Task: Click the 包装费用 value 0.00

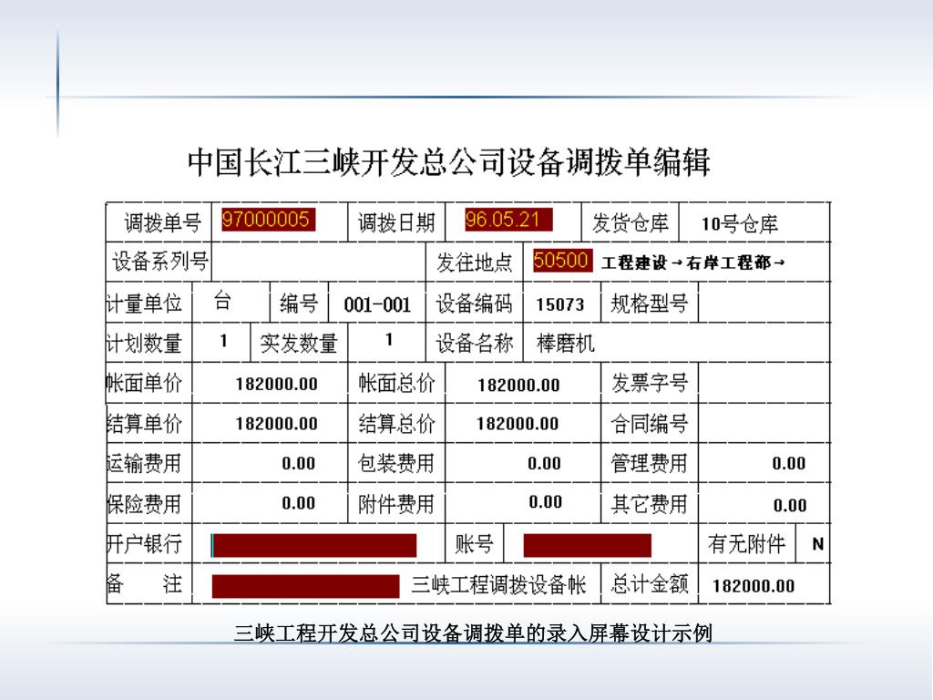Action: 544,463
